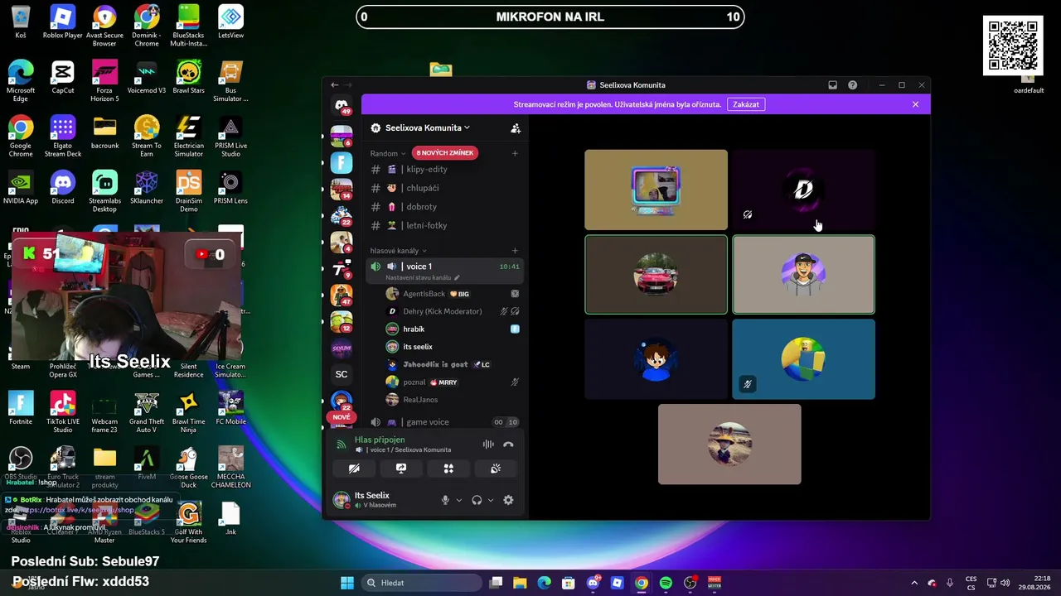Open the Discord inbox icon
1061x596 pixels.
pos(833,85)
